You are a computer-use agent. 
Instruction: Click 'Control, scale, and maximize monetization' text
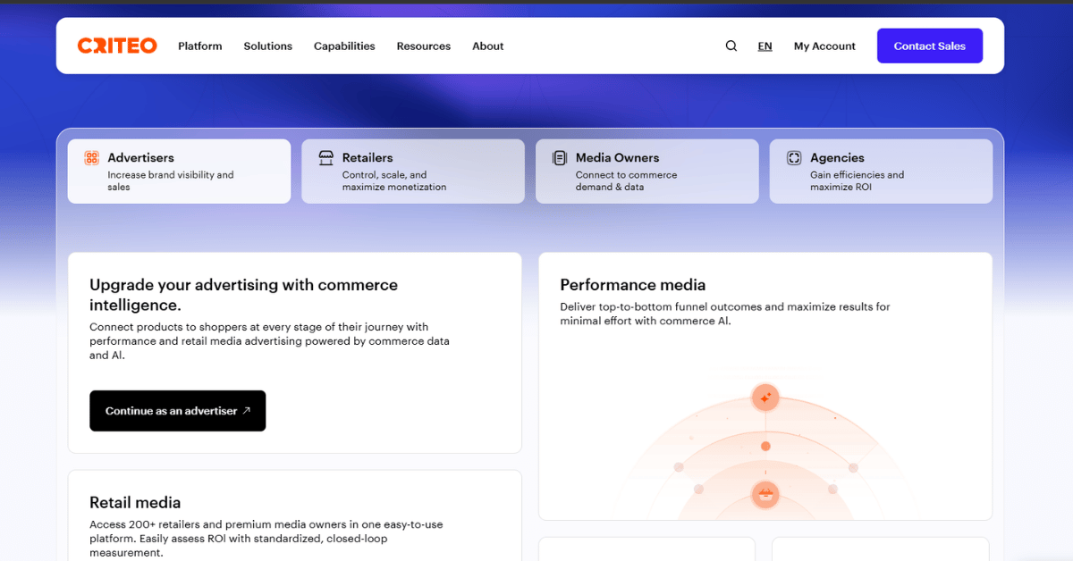(394, 180)
